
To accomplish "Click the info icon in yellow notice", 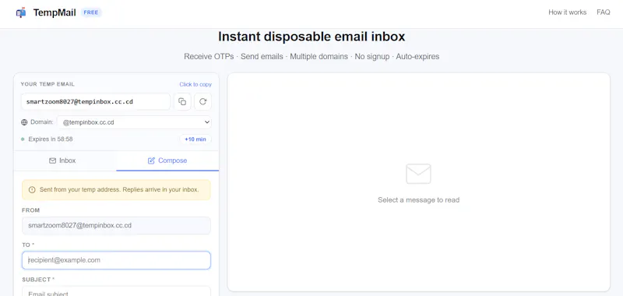I will click(32, 190).
